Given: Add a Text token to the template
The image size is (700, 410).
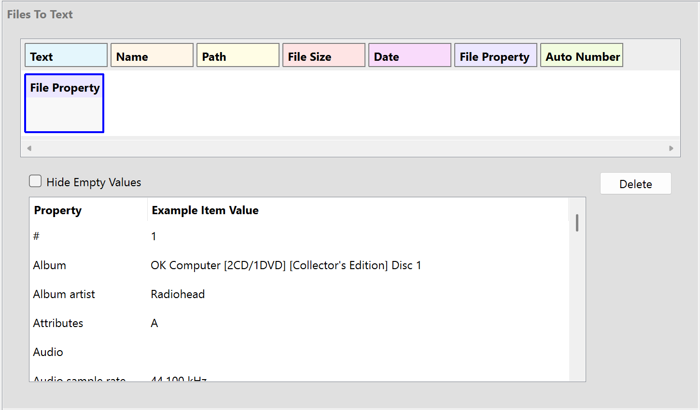Looking at the screenshot, I should point(66,55).
